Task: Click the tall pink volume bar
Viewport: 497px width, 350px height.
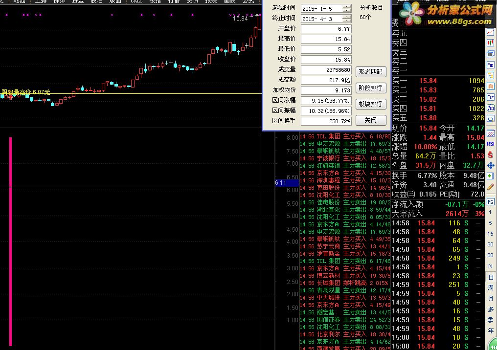Action: coord(10,241)
